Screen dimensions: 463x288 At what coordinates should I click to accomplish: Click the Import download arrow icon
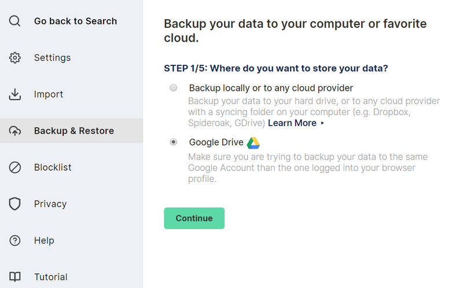pos(15,94)
